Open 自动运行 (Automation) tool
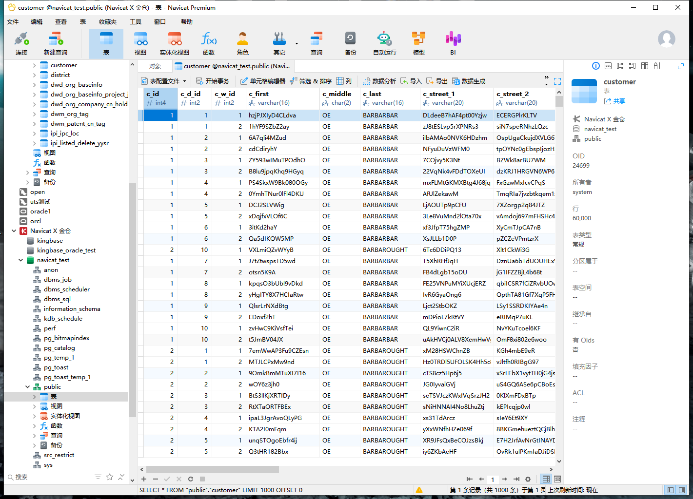This screenshot has width=693, height=499. click(x=385, y=43)
